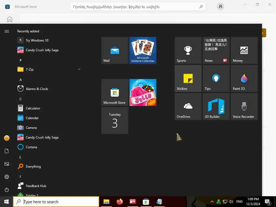Click the # letter group header
This screenshot has width=276, height=207.
coord(20,60)
